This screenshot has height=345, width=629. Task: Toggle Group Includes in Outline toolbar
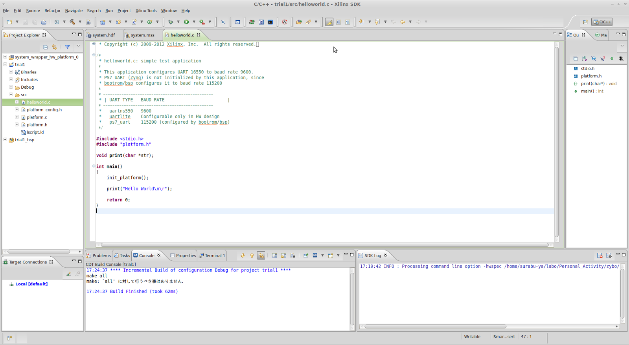click(x=621, y=58)
